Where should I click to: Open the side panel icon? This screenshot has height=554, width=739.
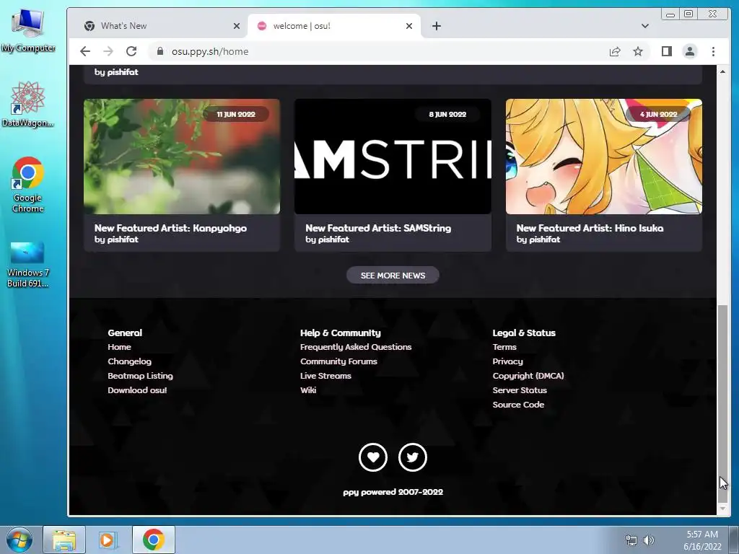666,51
